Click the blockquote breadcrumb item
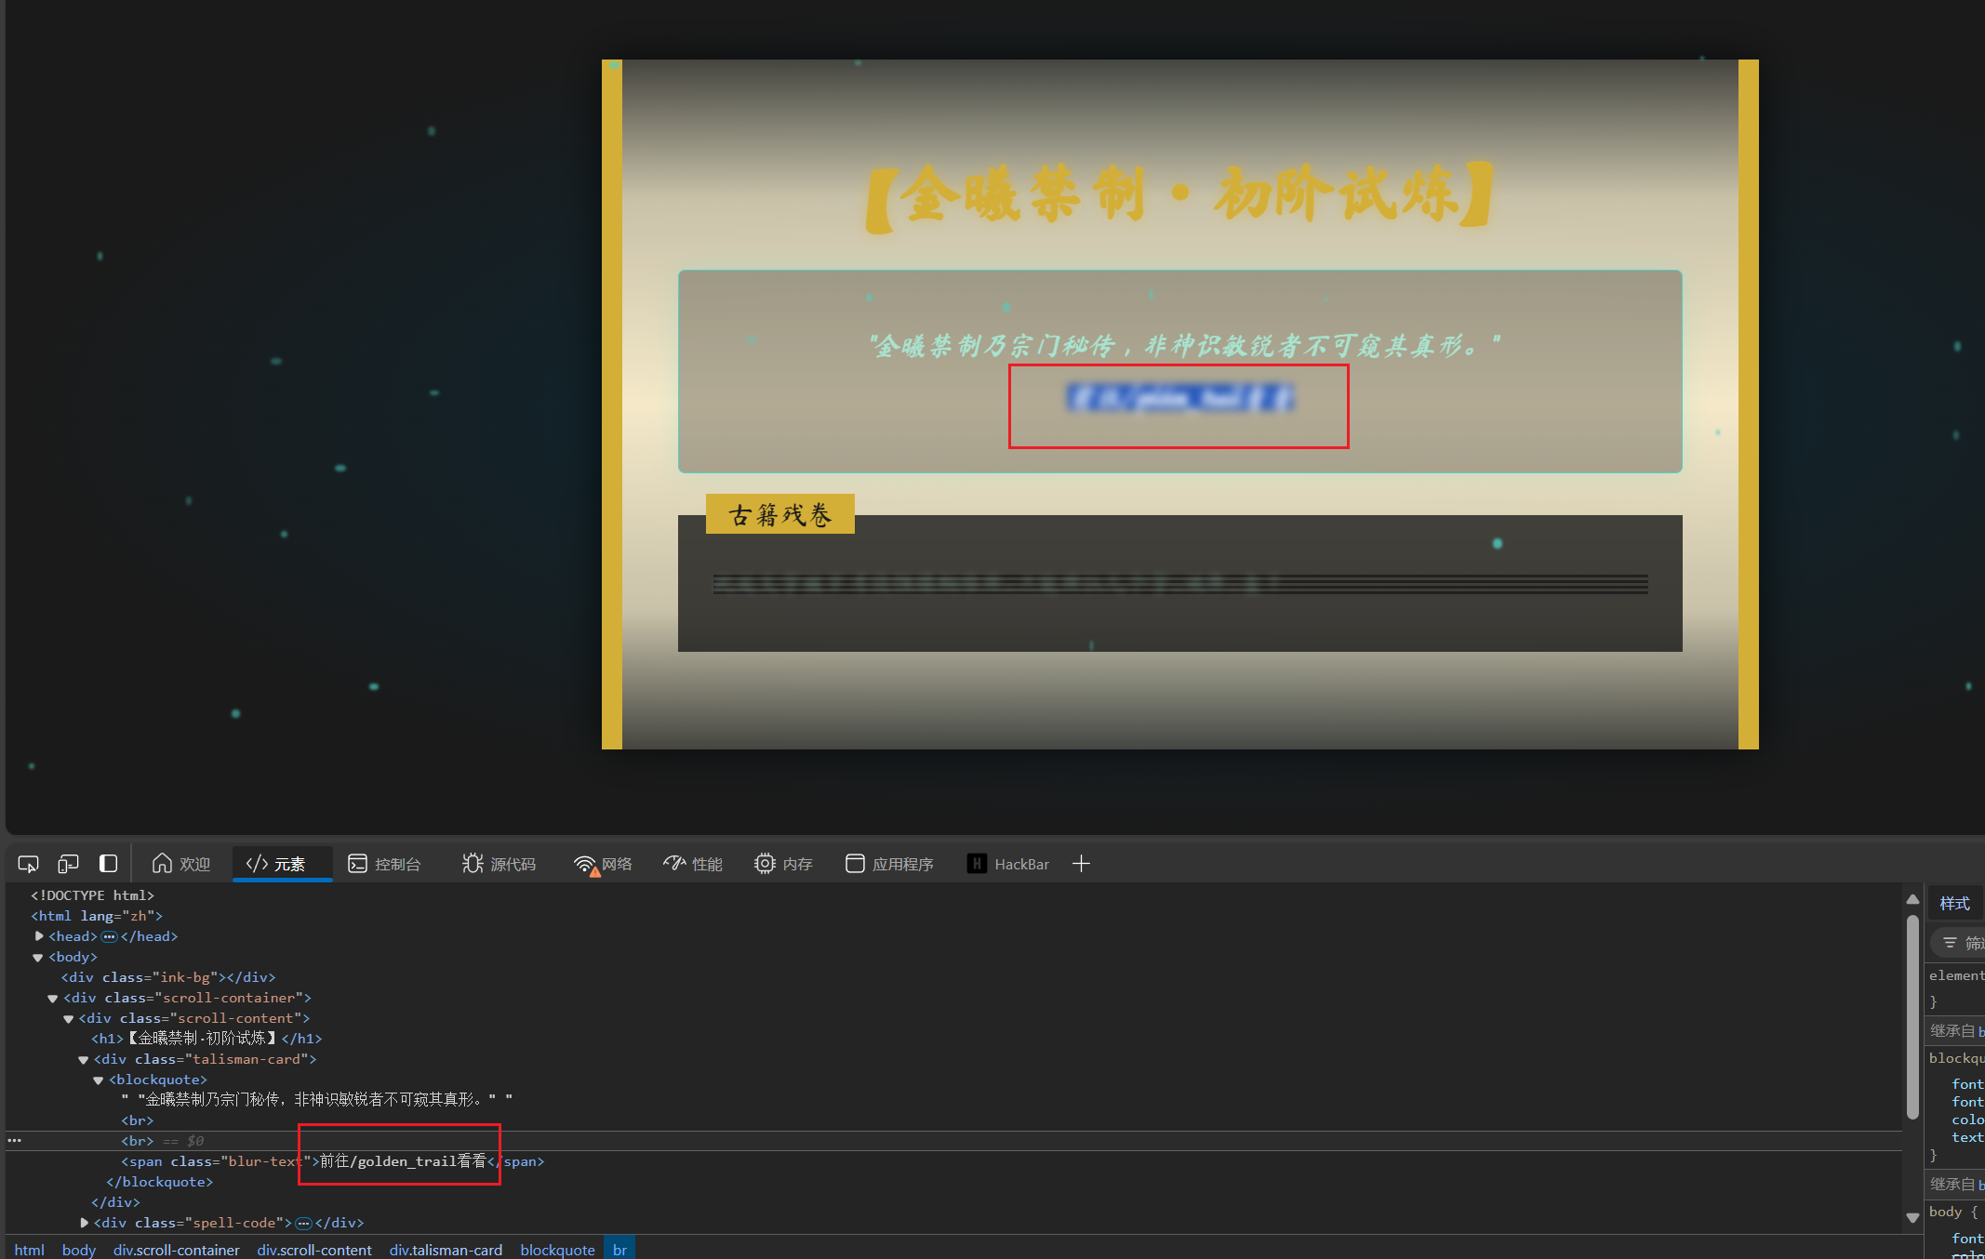This screenshot has width=1985, height=1259. tap(557, 1250)
